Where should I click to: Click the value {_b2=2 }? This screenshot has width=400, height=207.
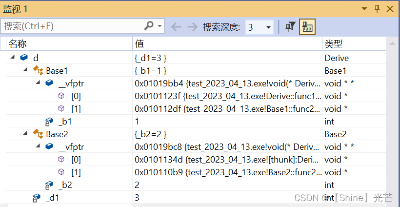(x=151, y=134)
